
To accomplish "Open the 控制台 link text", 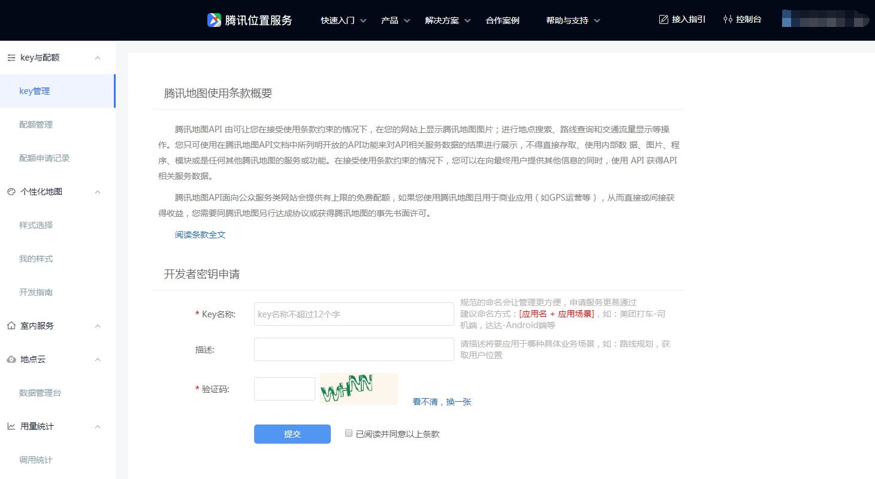I will tap(749, 19).
